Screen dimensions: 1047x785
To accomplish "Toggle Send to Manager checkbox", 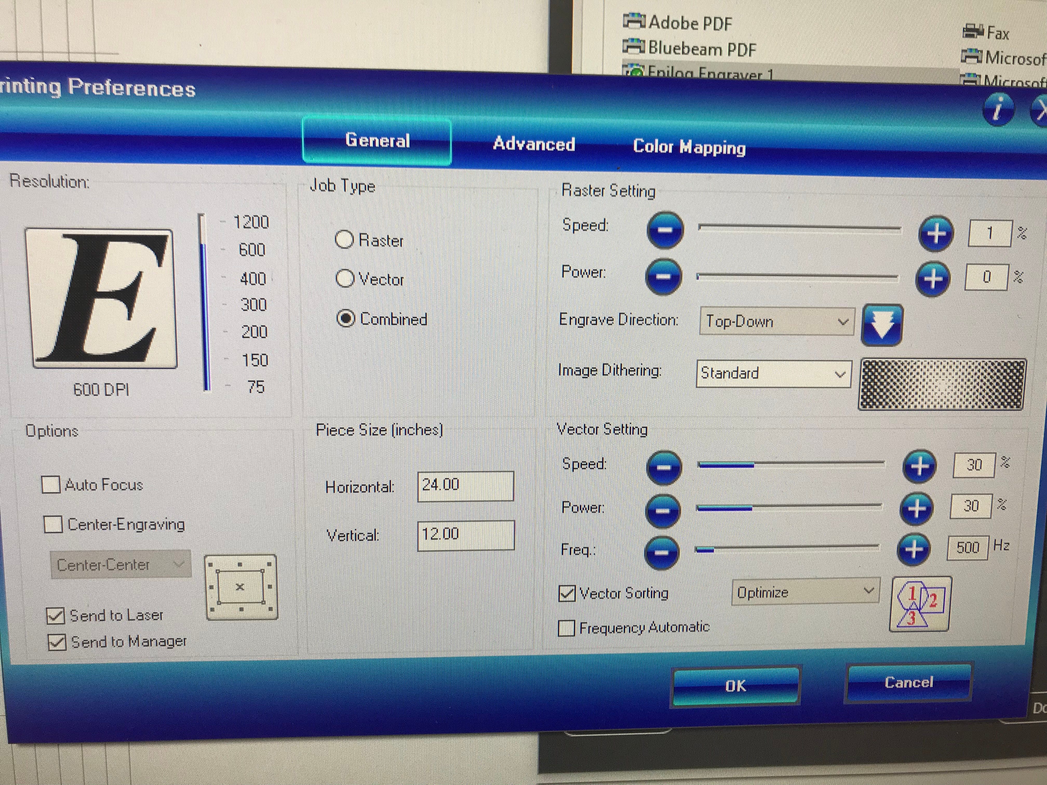I will (x=117, y=642).
